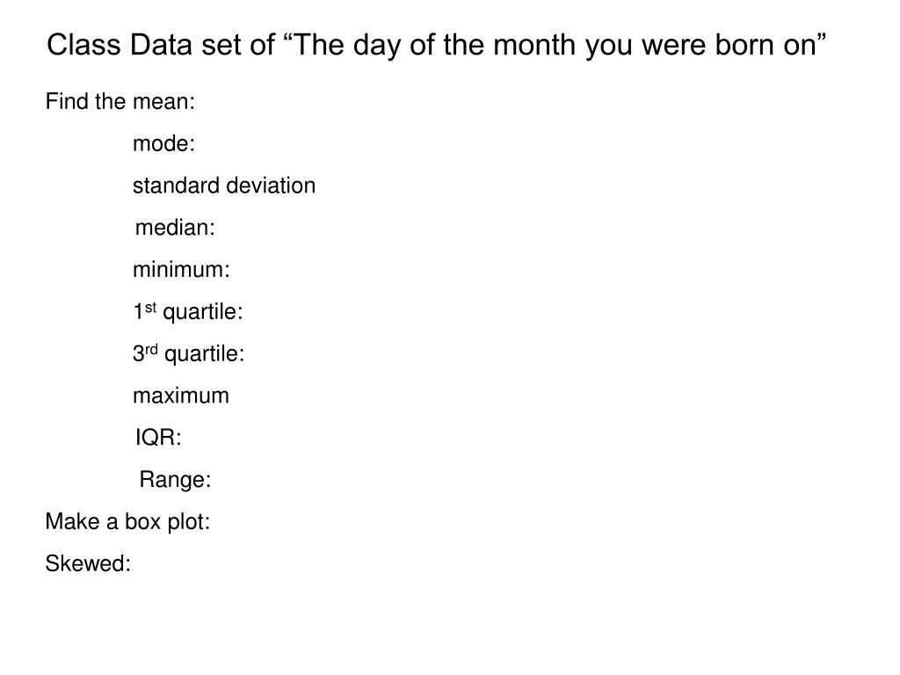Click the 'Range:' line
Screen dimensions: 900x675
point(175,480)
